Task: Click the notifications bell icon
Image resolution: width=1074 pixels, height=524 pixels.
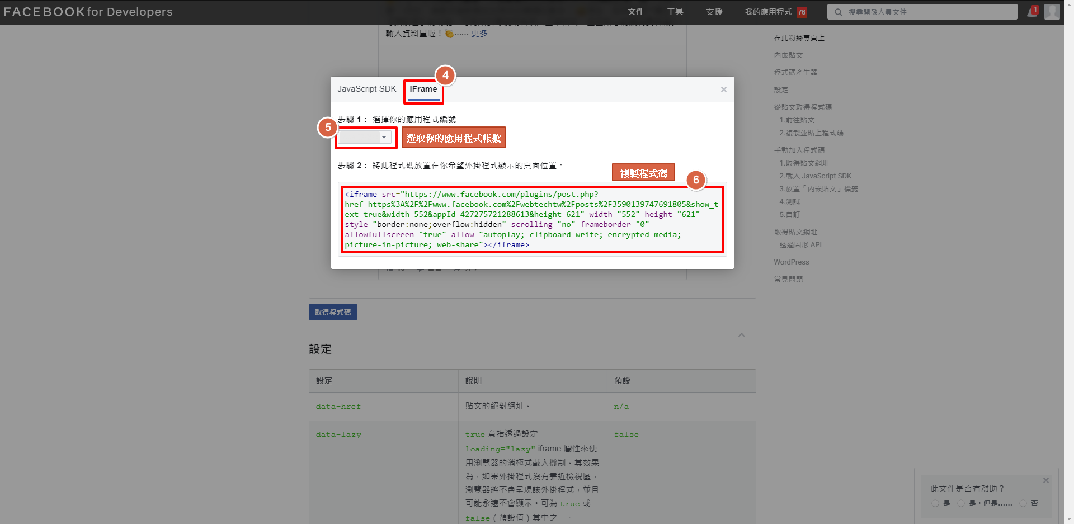Action: pyautogui.click(x=1031, y=12)
